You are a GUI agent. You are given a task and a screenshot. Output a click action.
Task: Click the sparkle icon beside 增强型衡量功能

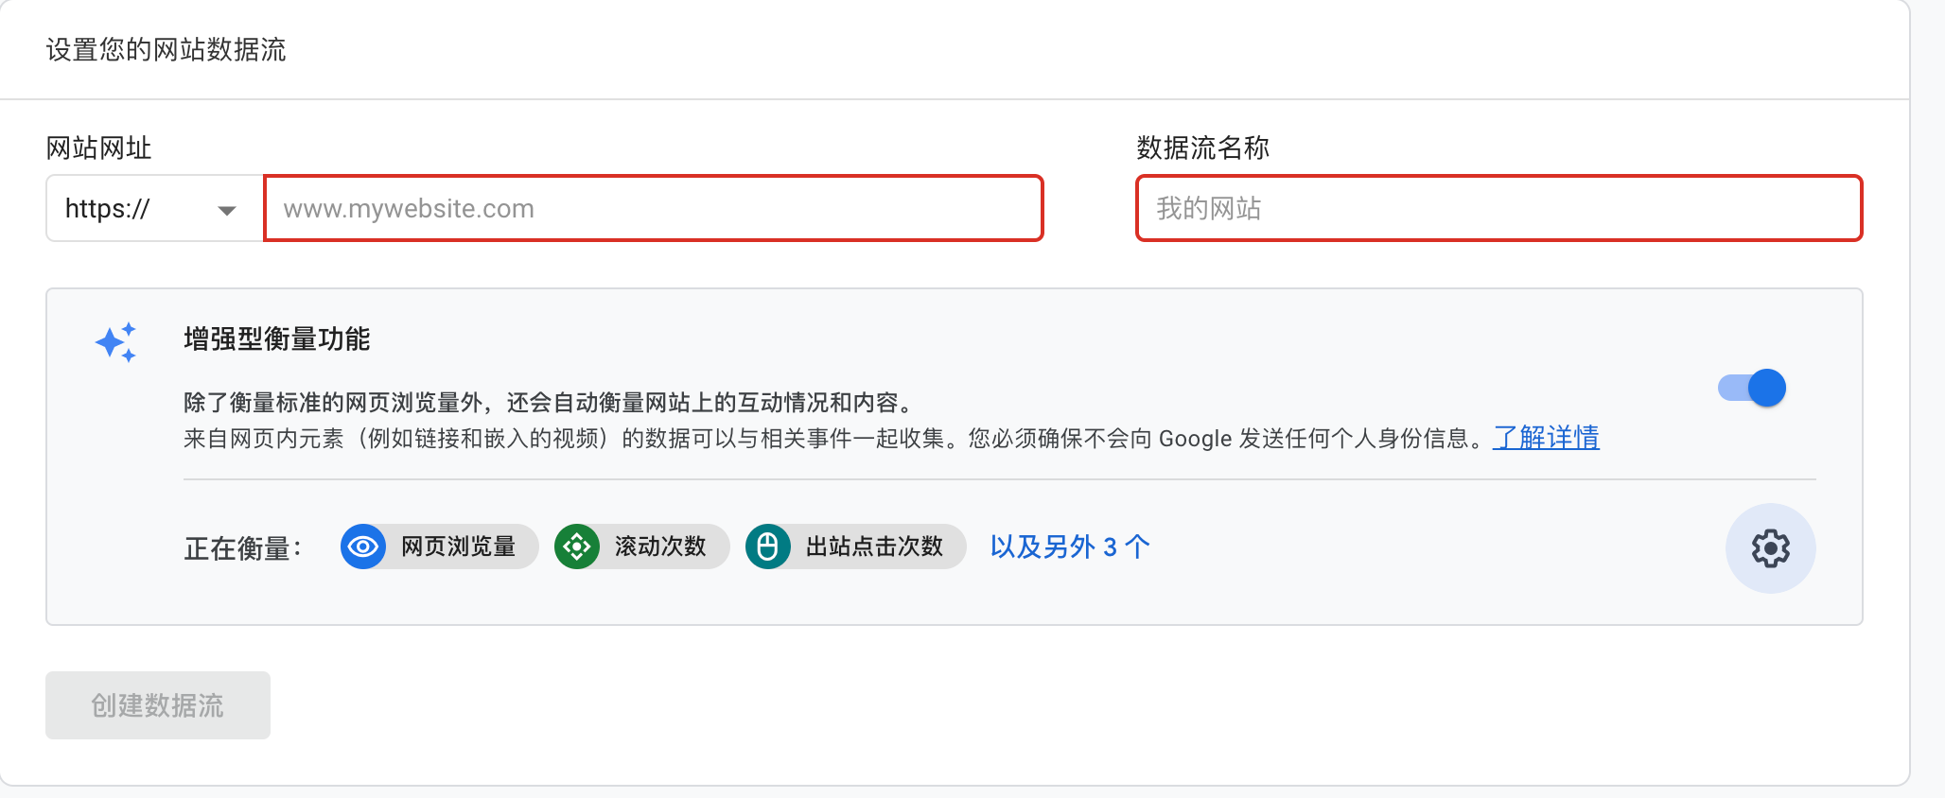click(116, 342)
